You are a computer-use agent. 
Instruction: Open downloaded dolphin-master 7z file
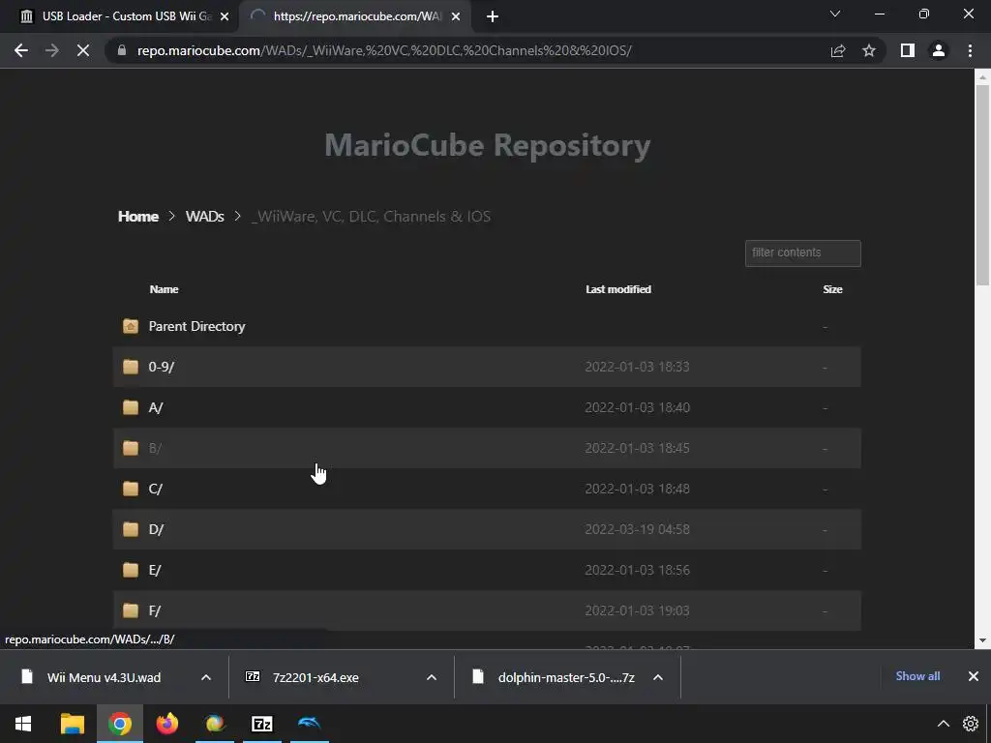coord(566,677)
